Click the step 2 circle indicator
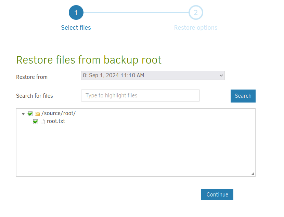Screen dimensions: 284x217 tap(196, 13)
